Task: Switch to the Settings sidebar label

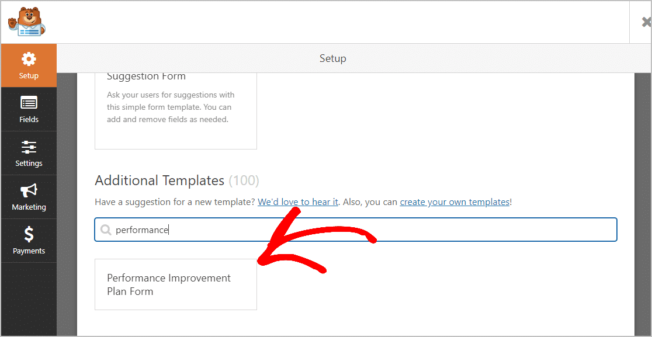Action: pyautogui.click(x=29, y=164)
